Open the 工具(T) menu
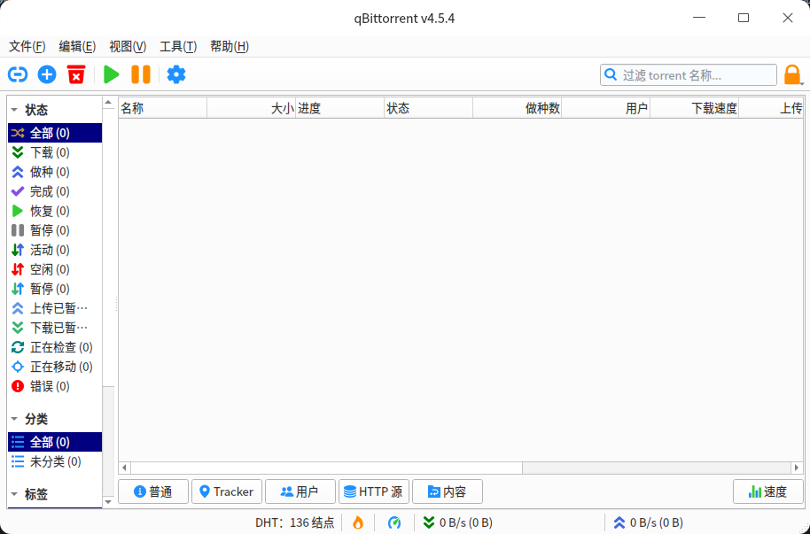 (x=178, y=46)
